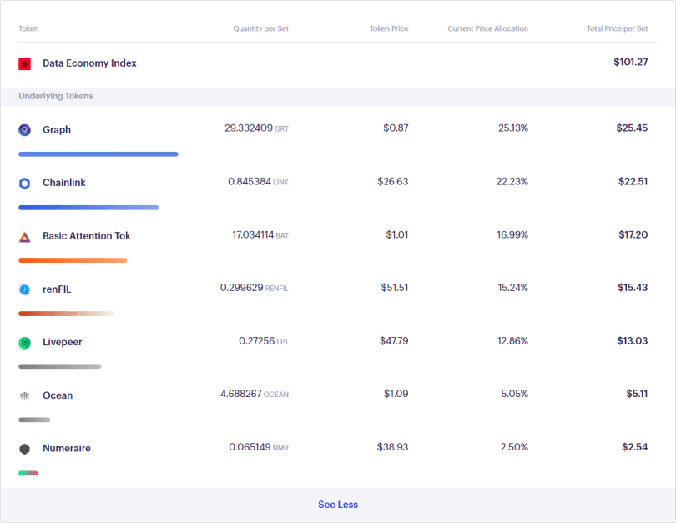Click the 12.86% Livepeer allocation

pos(513,341)
